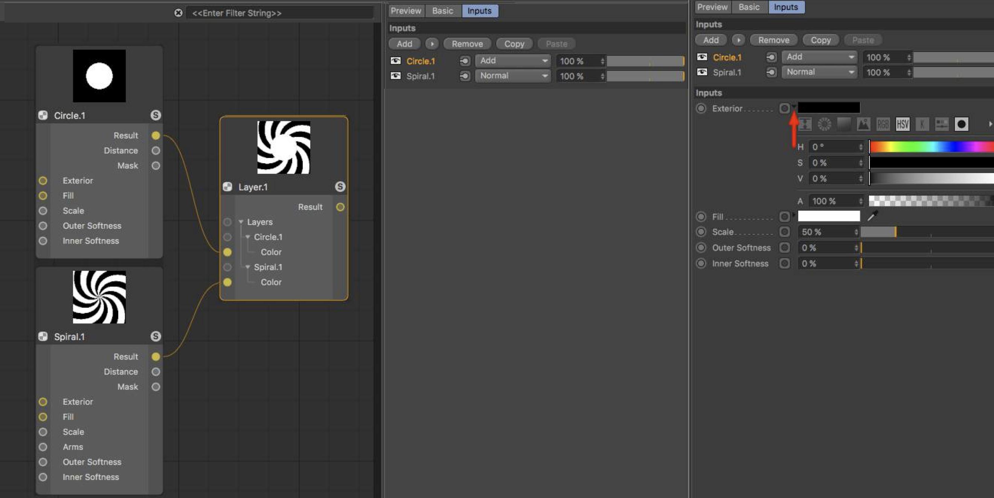Toggle the Scale parameter animation circle
The image size is (994, 498).
pyautogui.click(x=701, y=232)
